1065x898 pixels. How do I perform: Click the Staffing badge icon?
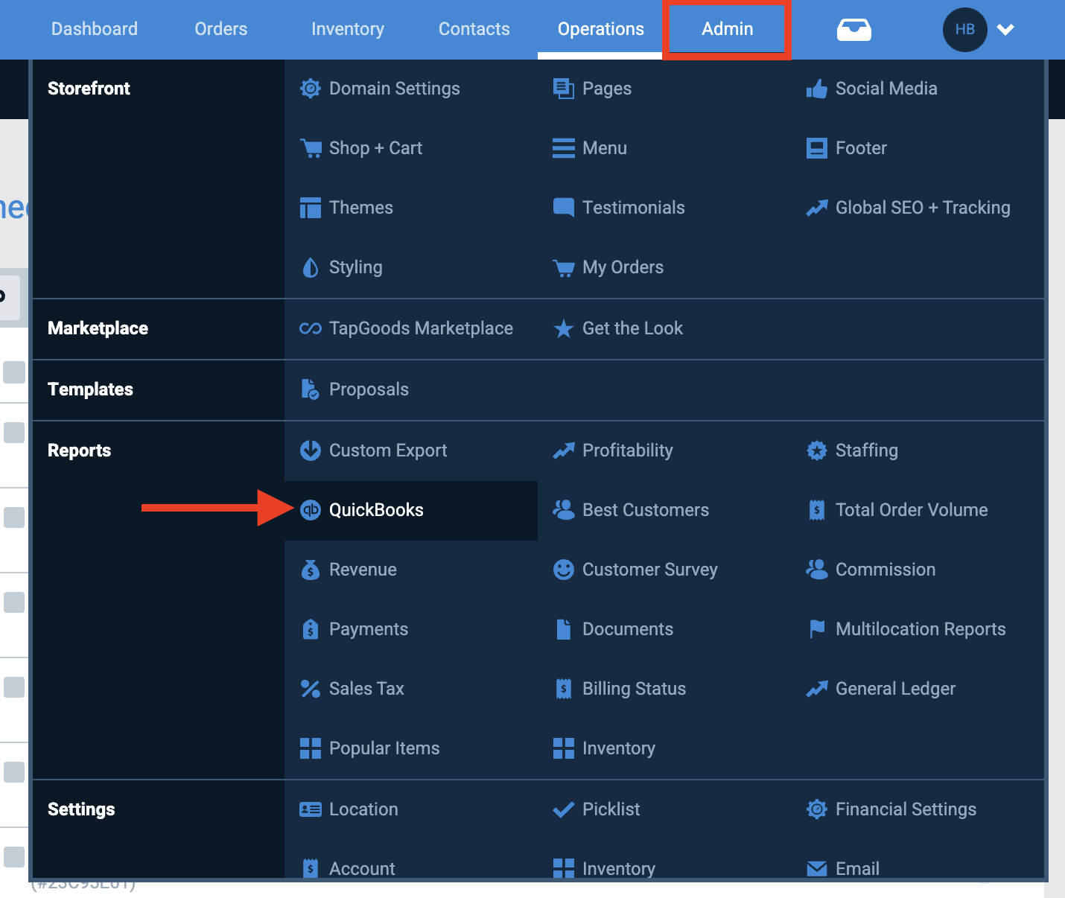tap(817, 450)
